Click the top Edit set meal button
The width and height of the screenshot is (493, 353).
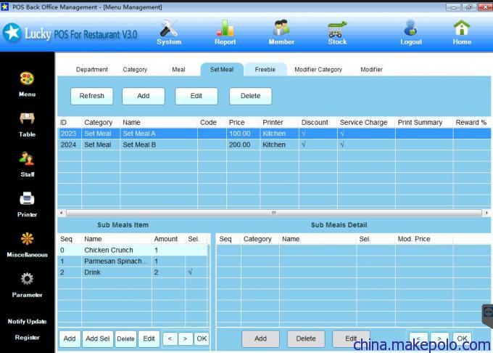pyautogui.click(x=196, y=96)
